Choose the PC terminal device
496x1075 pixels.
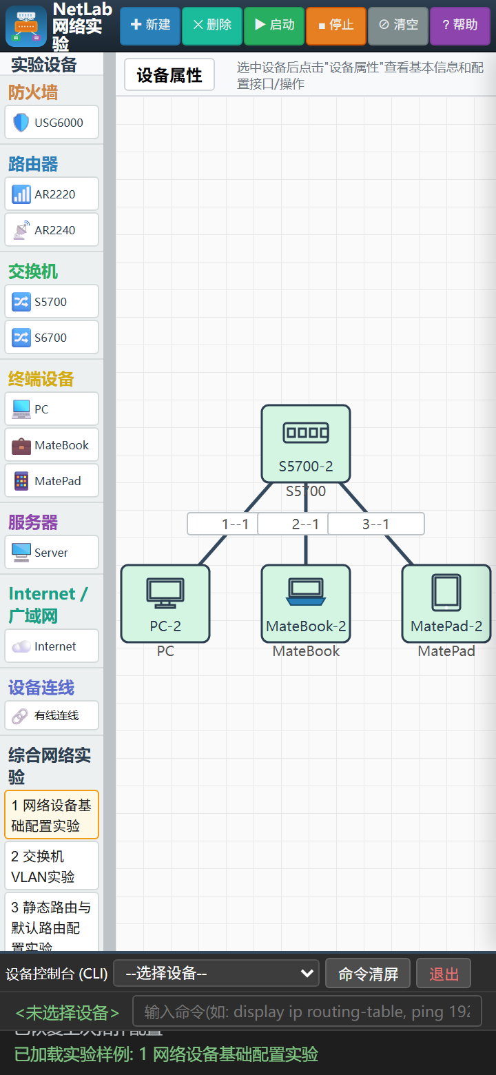[x=52, y=409]
